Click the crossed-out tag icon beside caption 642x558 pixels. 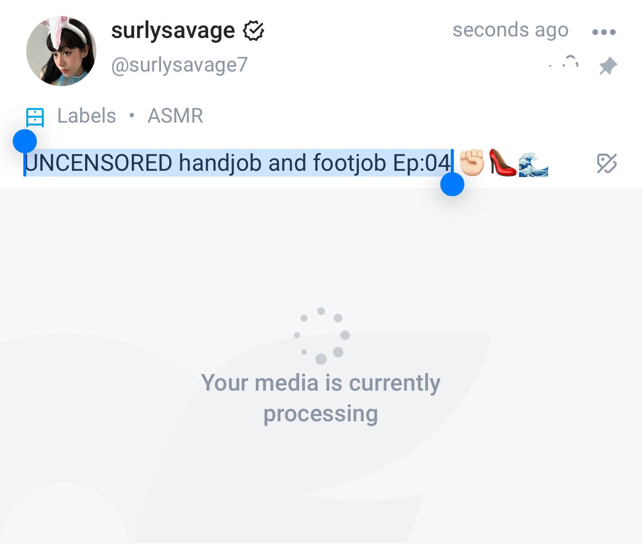point(607,163)
